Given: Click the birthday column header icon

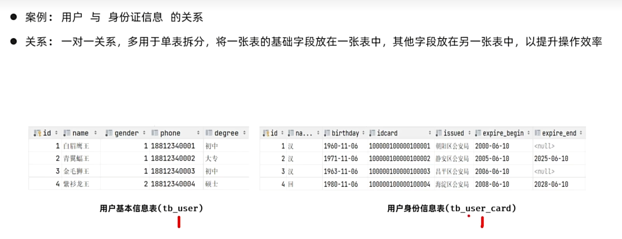Looking at the screenshot, I should pos(327,133).
